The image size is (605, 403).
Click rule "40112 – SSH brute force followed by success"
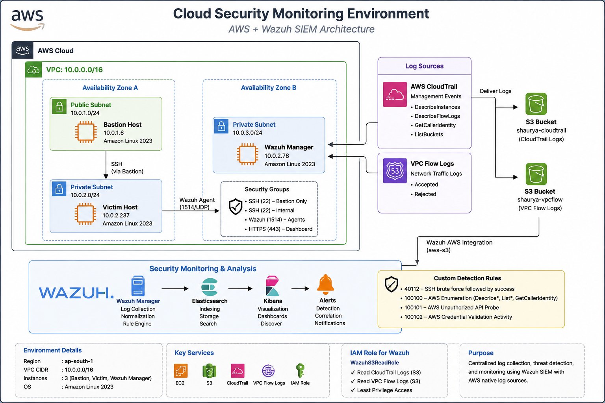point(460,289)
